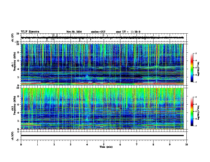Click the ch.2 PSD color scale bar

[x=192, y=111]
